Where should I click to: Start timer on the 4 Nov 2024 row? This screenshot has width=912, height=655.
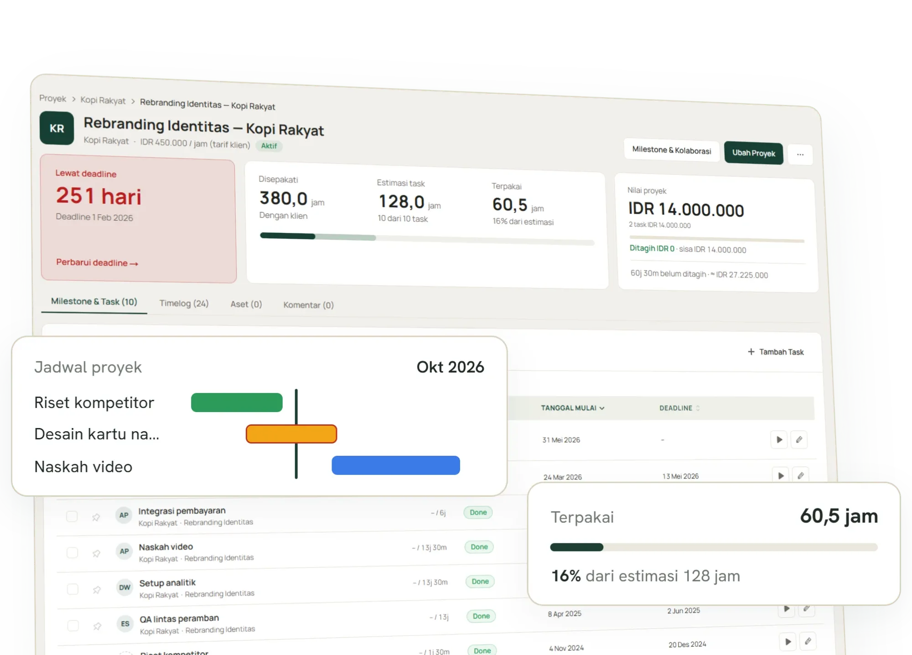(788, 642)
